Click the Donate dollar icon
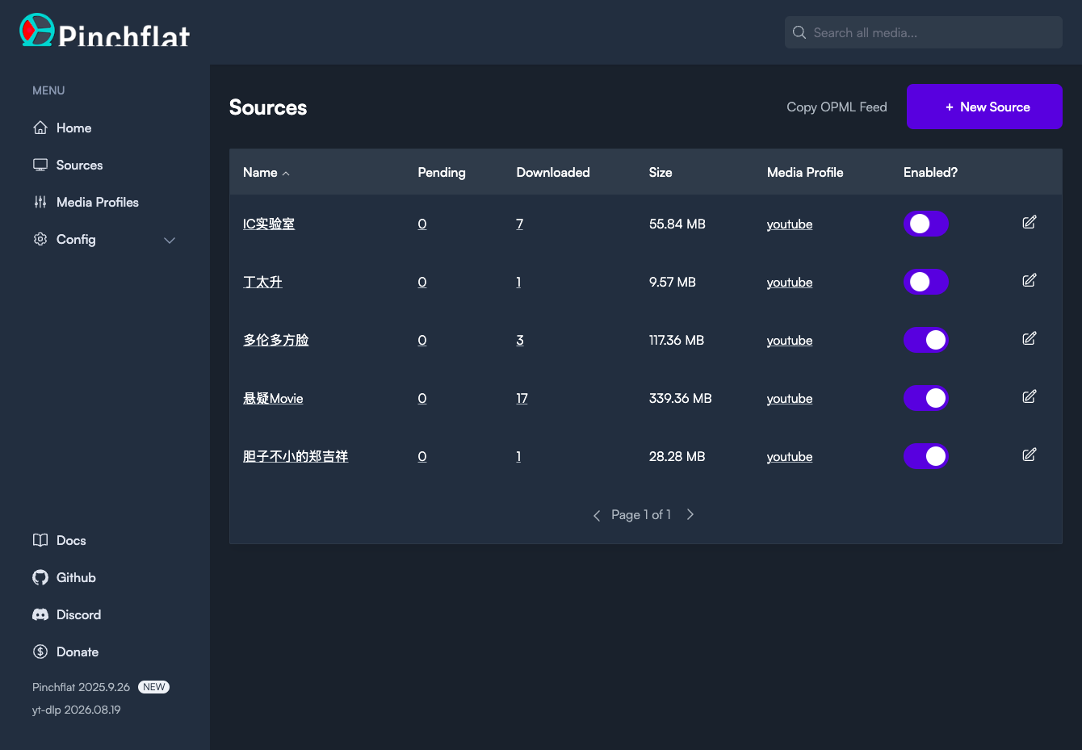This screenshot has width=1082, height=750. click(40, 652)
